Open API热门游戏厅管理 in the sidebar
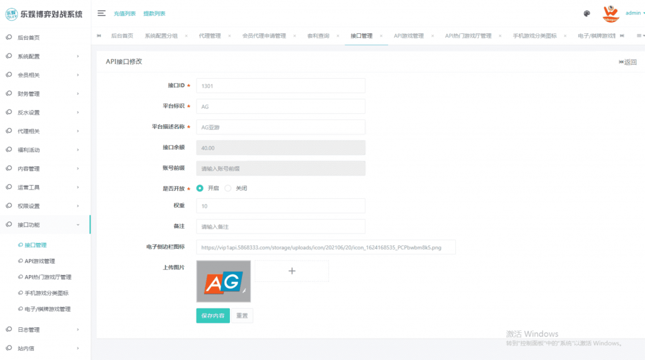 point(48,277)
